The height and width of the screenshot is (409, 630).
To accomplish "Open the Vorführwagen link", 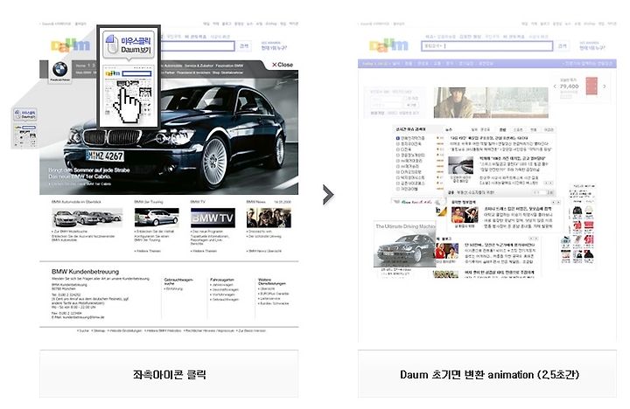I will (x=224, y=295).
